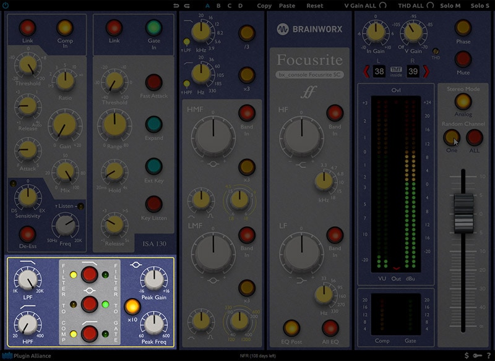Image resolution: width=495 pixels, height=361 pixels.
Task: Click the left channel number 38 field
Action: point(379,72)
